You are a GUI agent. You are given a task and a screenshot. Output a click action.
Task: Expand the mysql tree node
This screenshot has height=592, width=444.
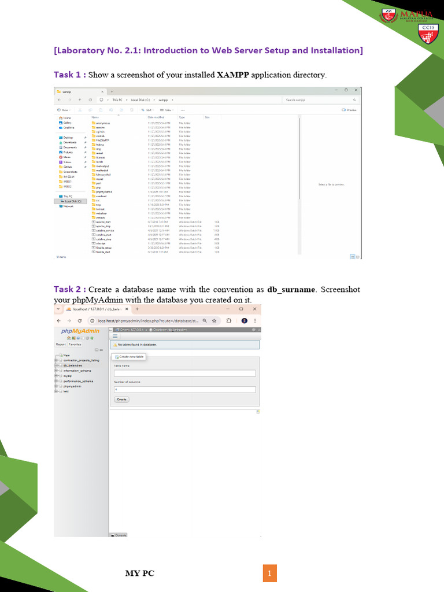pyautogui.click(x=56, y=376)
